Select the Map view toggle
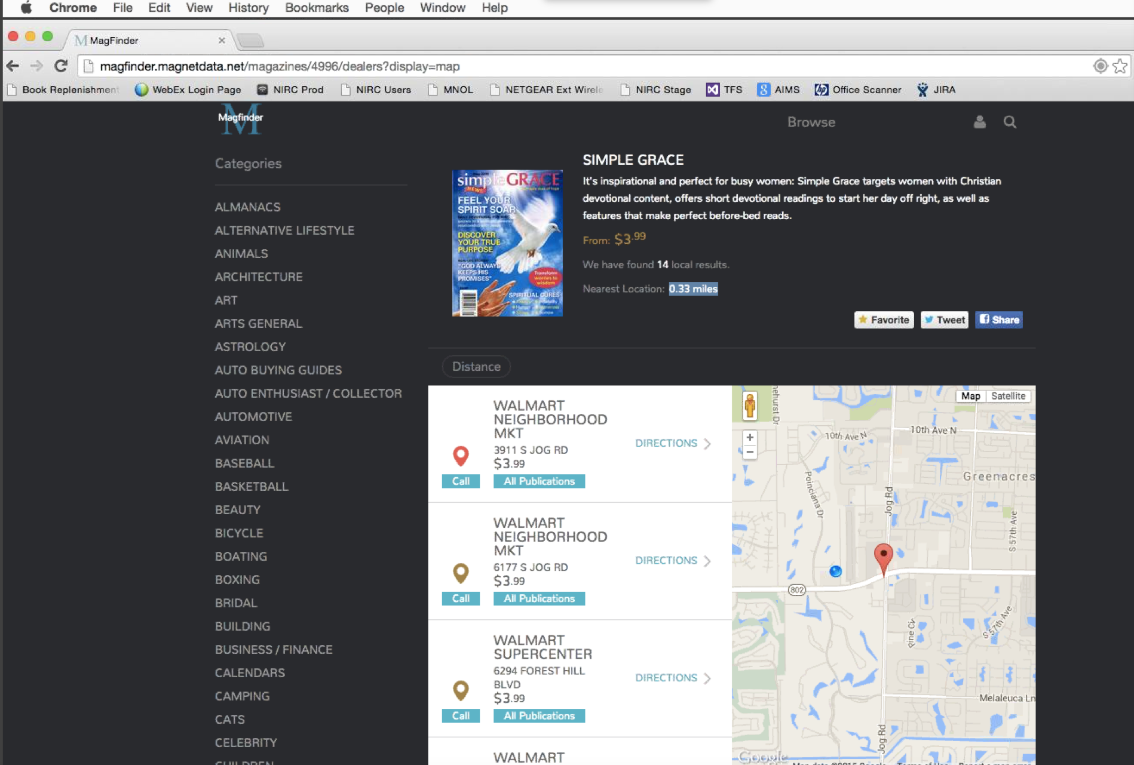1134x765 pixels. pos(970,396)
